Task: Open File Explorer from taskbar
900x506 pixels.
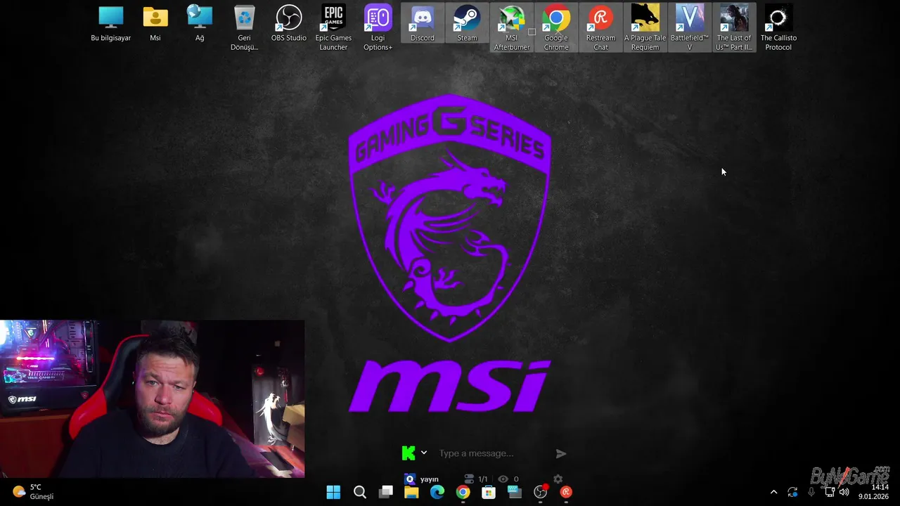Action: [411, 492]
